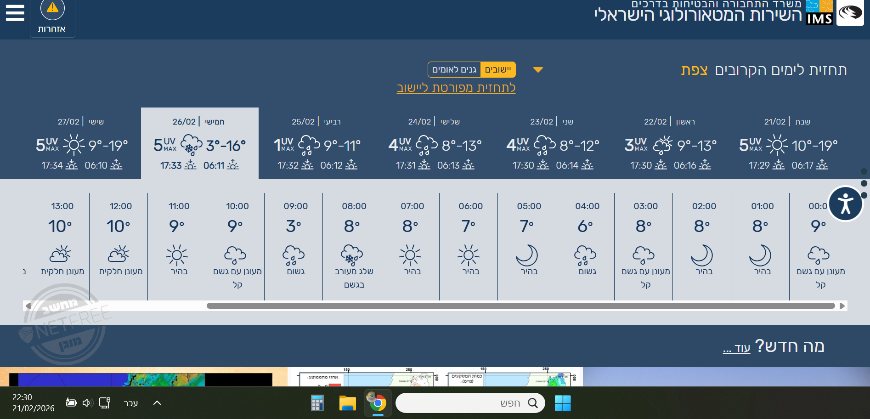Open Chrome from the taskbar
Viewport: 870px width, 419px height.
(x=378, y=403)
